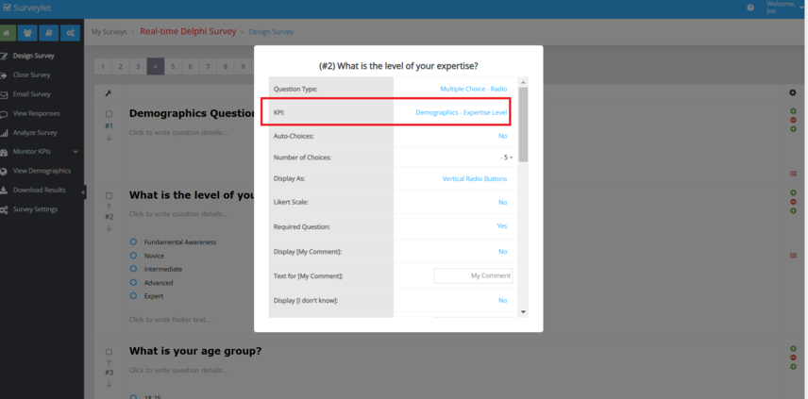
Task: Tick the checkbox for question #1
Action: (109, 114)
